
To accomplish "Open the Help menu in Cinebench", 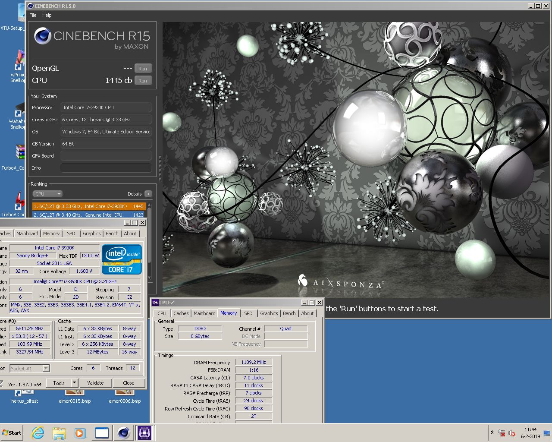I will point(47,15).
